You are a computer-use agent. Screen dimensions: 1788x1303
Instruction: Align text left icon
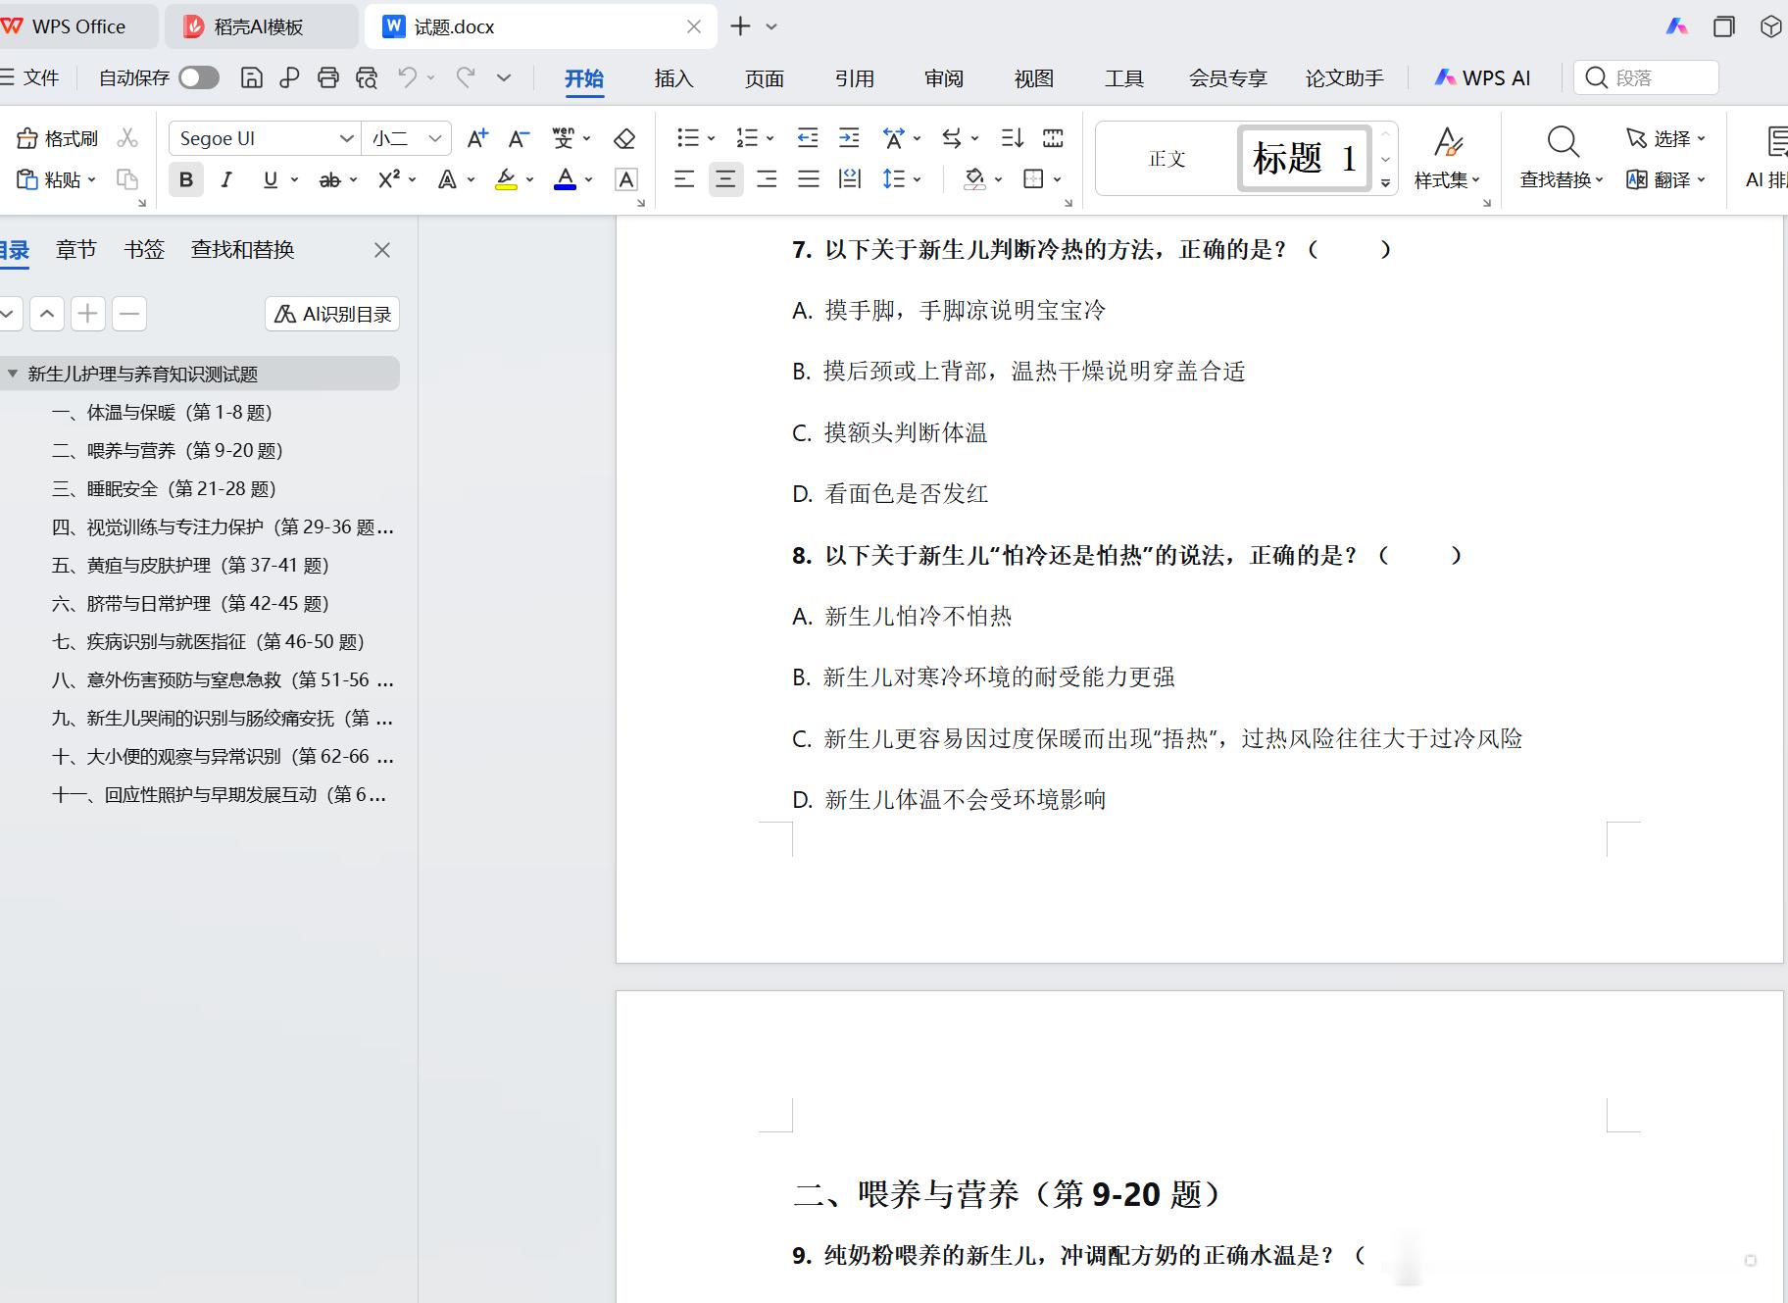684,179
